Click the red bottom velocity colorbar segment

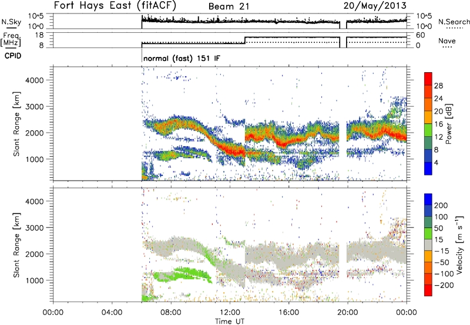(428, 290)
